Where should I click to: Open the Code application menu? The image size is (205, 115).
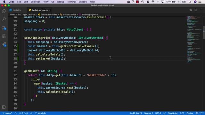pyautogui.click(x=12, y=2)
